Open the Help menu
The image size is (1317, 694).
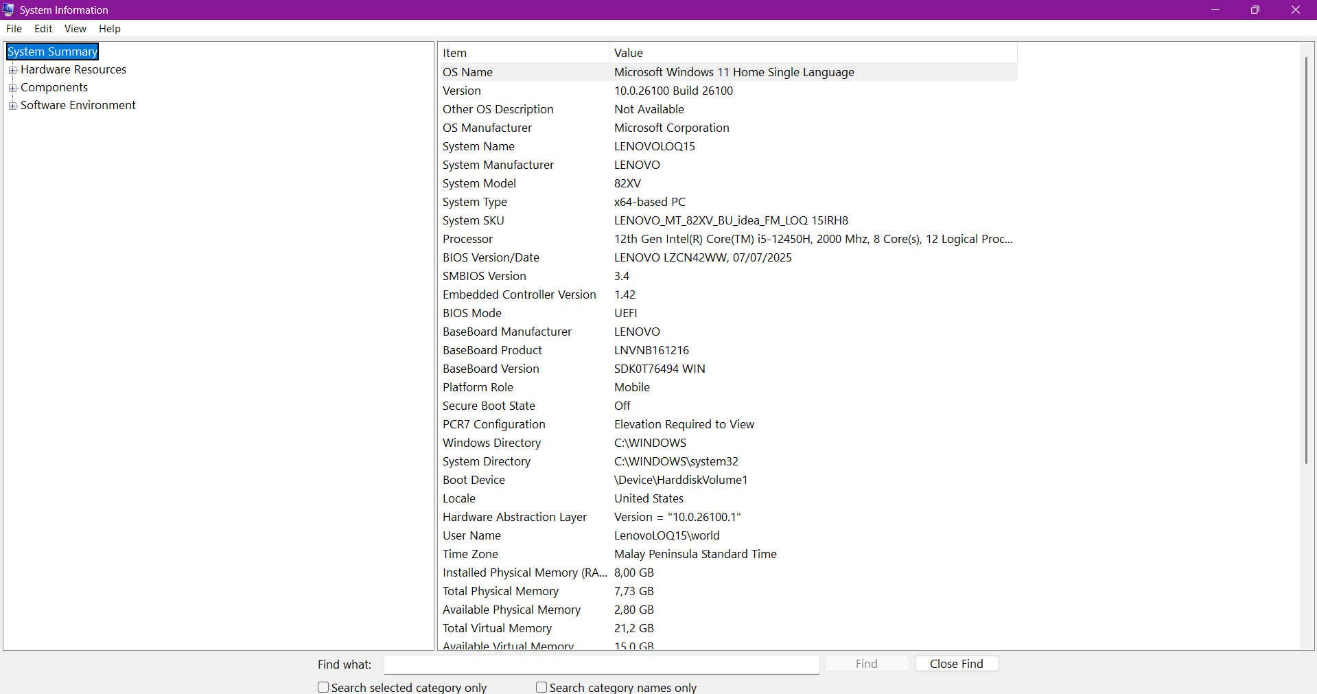(x=110, y=29)
